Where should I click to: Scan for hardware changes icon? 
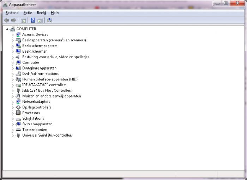coord(50,20)
